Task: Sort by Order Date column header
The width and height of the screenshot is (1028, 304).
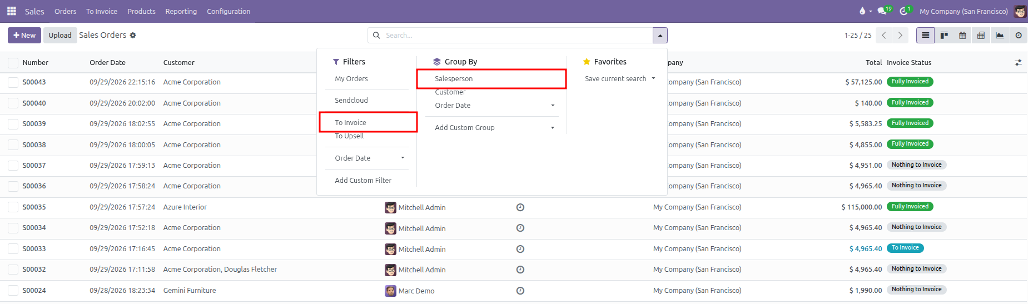Action: 107,63
